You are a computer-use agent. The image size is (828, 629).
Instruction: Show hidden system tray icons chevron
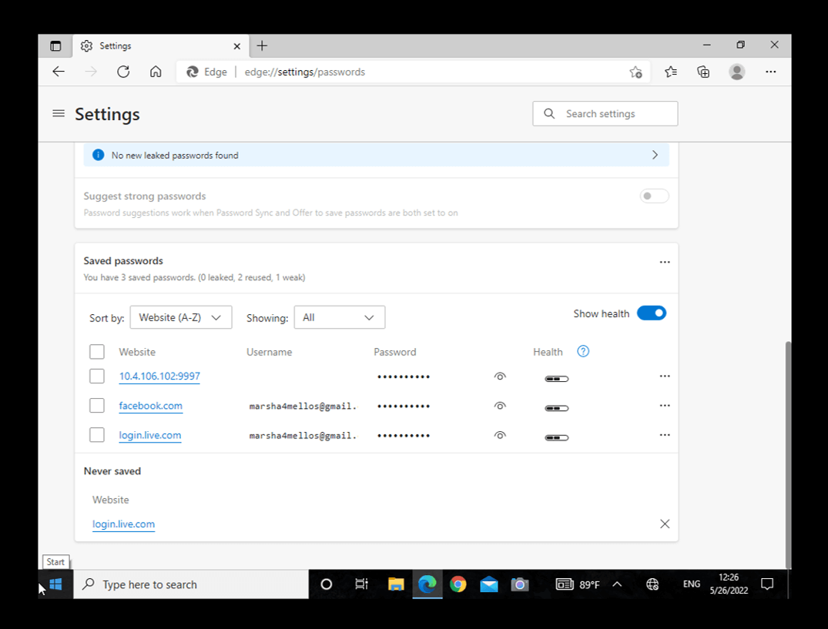[x=617, y=584]
